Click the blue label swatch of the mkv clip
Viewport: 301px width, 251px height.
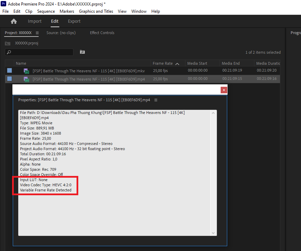[9, 71]
